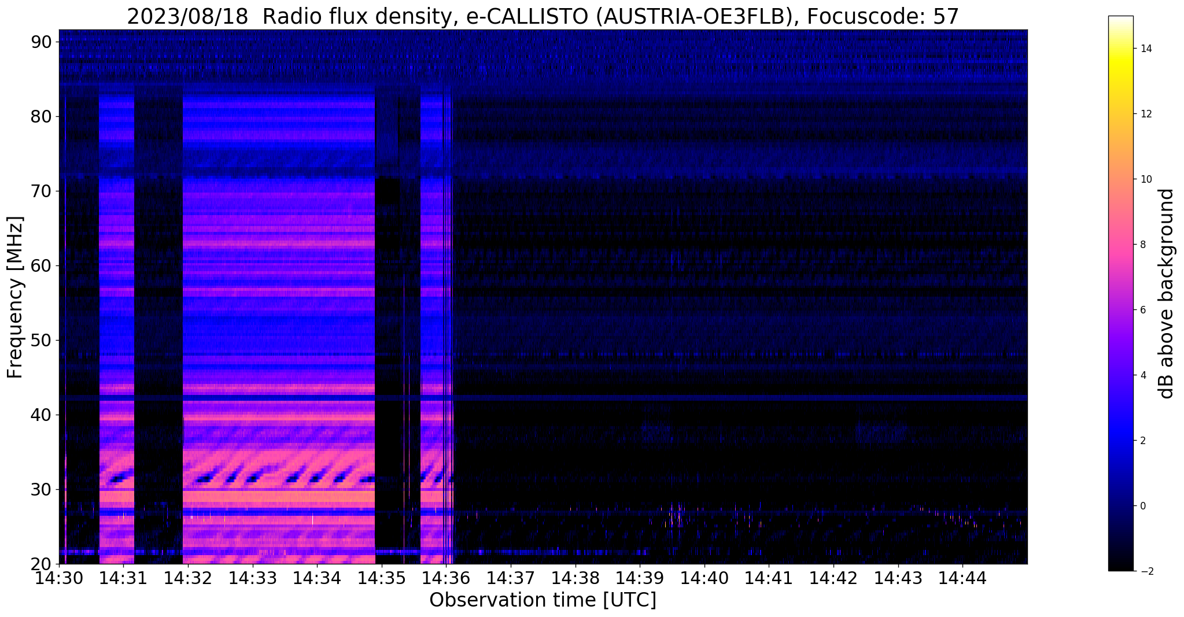Click the 70 MHz frequency tick label
1184x617 pixels.
(41, 191)
